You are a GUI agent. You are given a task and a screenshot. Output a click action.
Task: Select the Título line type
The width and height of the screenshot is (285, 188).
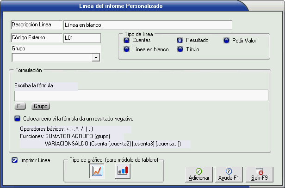180,49
